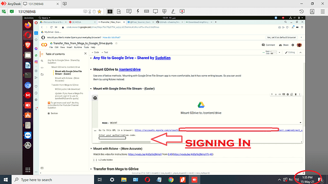Reload the Colab page

point(51,27)
